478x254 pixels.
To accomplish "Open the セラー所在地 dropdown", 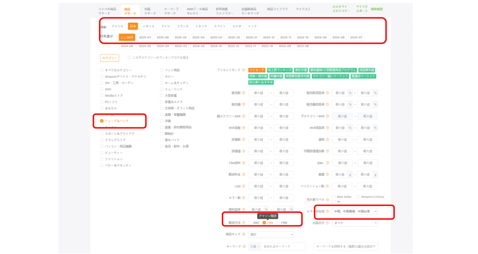I will [x=355, y=211].
